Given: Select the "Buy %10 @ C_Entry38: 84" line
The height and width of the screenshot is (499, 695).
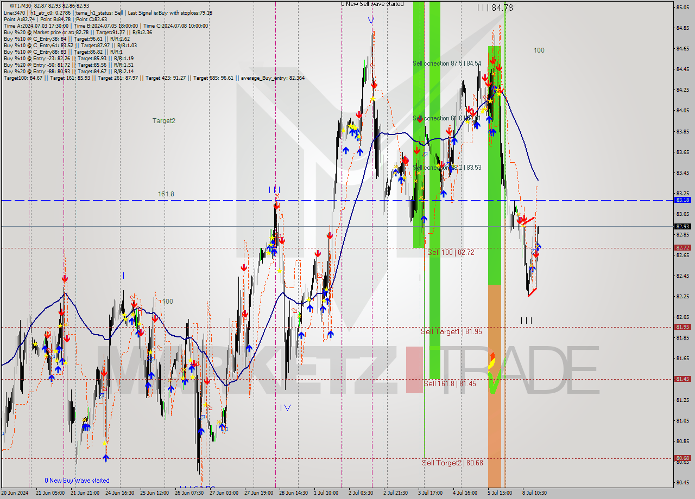Looking at the screenshot, I should click(67, 39).
